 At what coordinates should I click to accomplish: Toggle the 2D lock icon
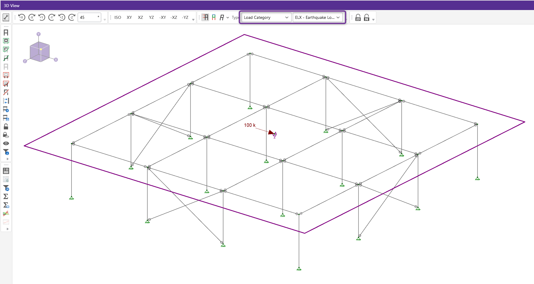pyautogui.click(x=358, y=17)
